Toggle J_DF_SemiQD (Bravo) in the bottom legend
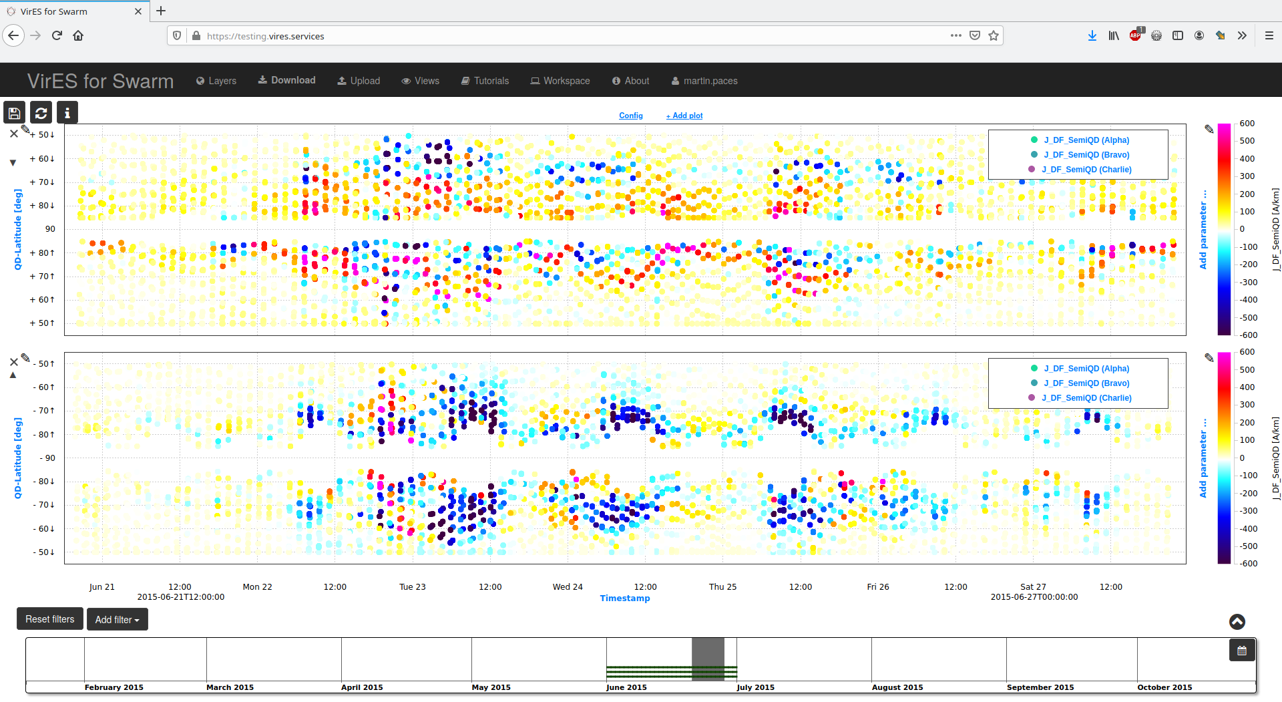The width and height of the screenshot is (1282, 702). pos(1086,383)
